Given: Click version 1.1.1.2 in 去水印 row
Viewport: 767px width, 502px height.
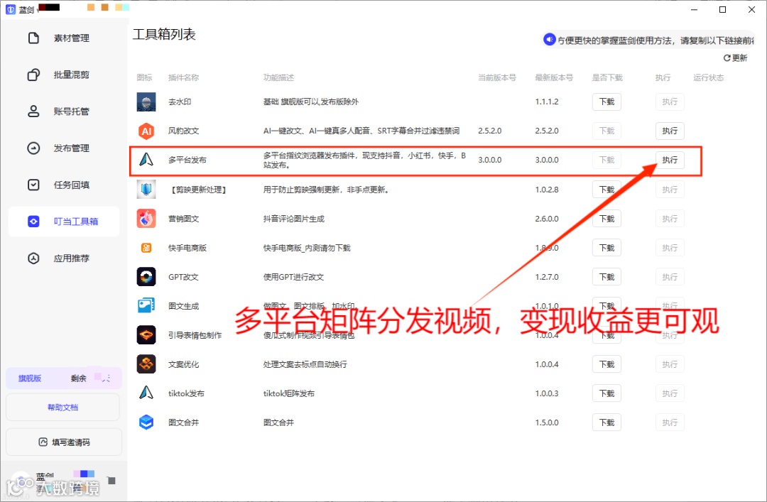Looking at the screenshot, I should [x=546, y=102].
